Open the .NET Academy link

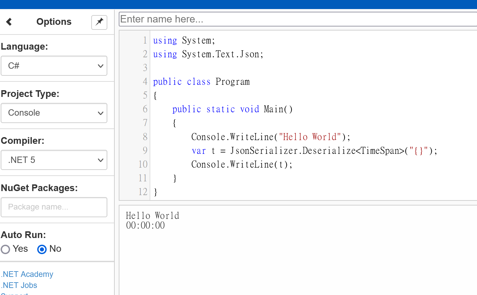27,274
